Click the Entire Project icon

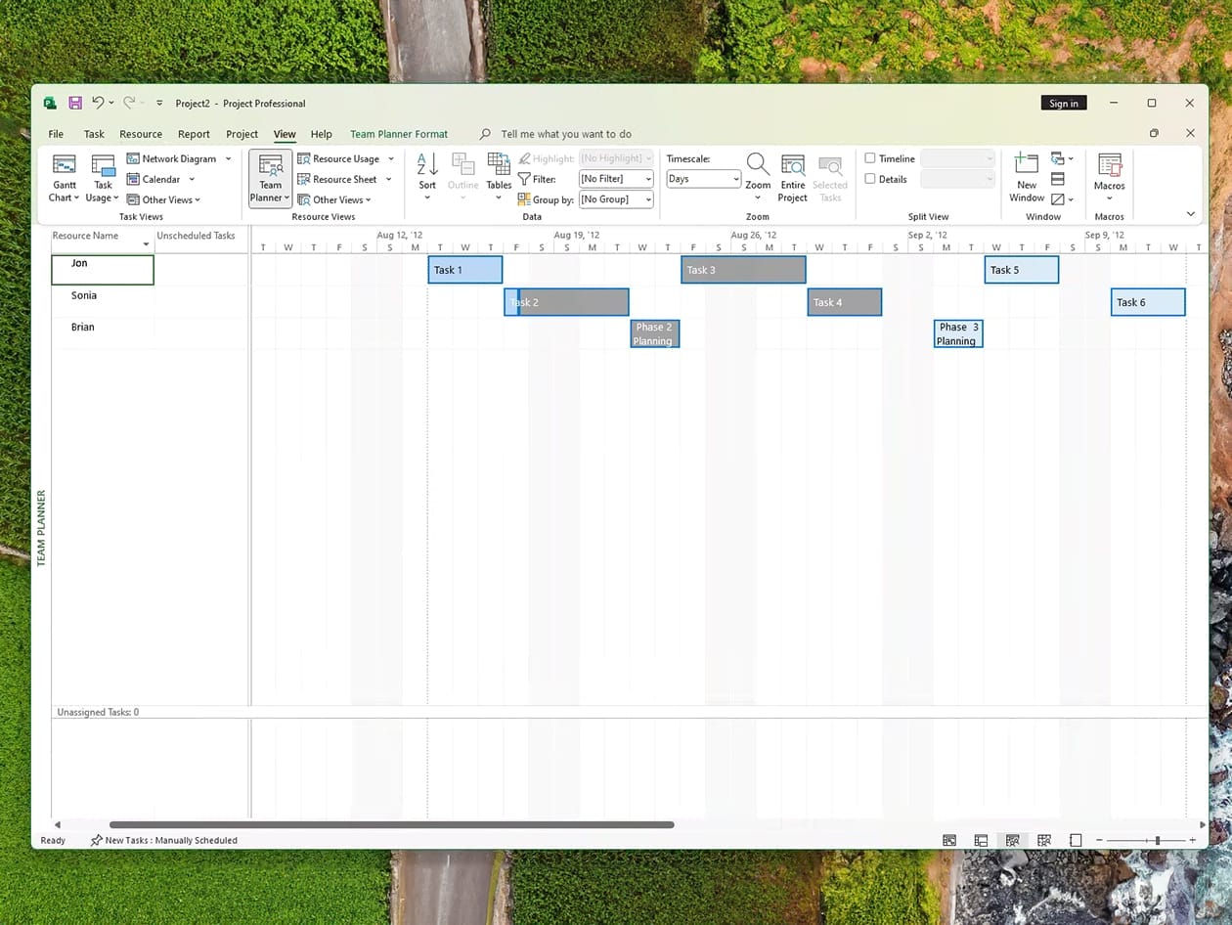(x=793, y=165)
